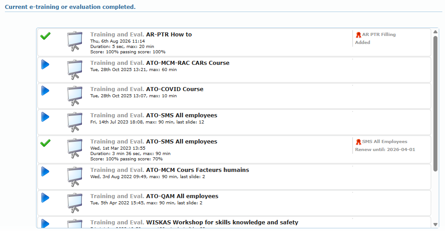
Task: Click the red ribbon badge for AR PTR Filling
Action: (358, 35)
